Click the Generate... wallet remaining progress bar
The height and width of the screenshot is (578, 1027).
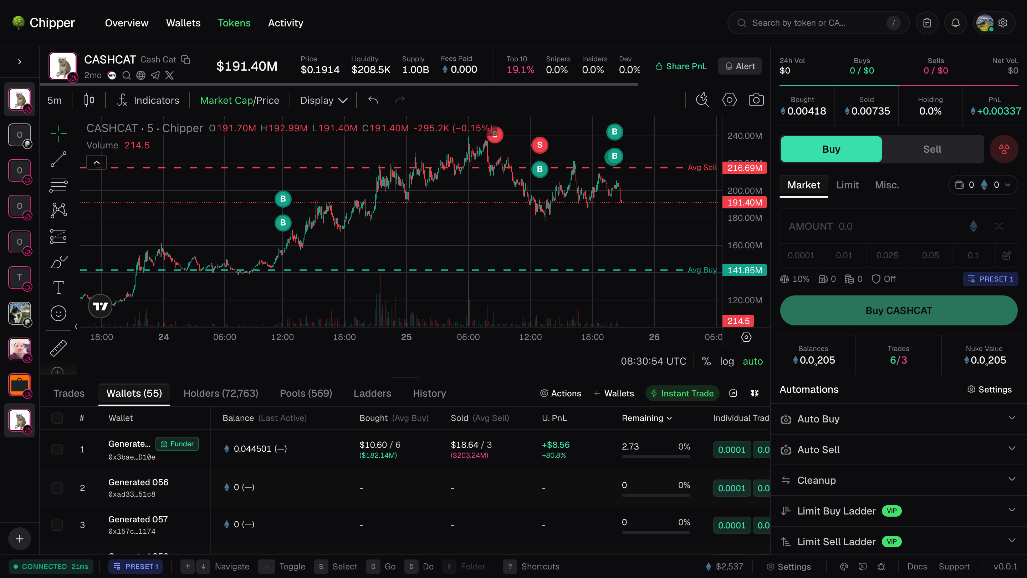click(x=656, y=457)
